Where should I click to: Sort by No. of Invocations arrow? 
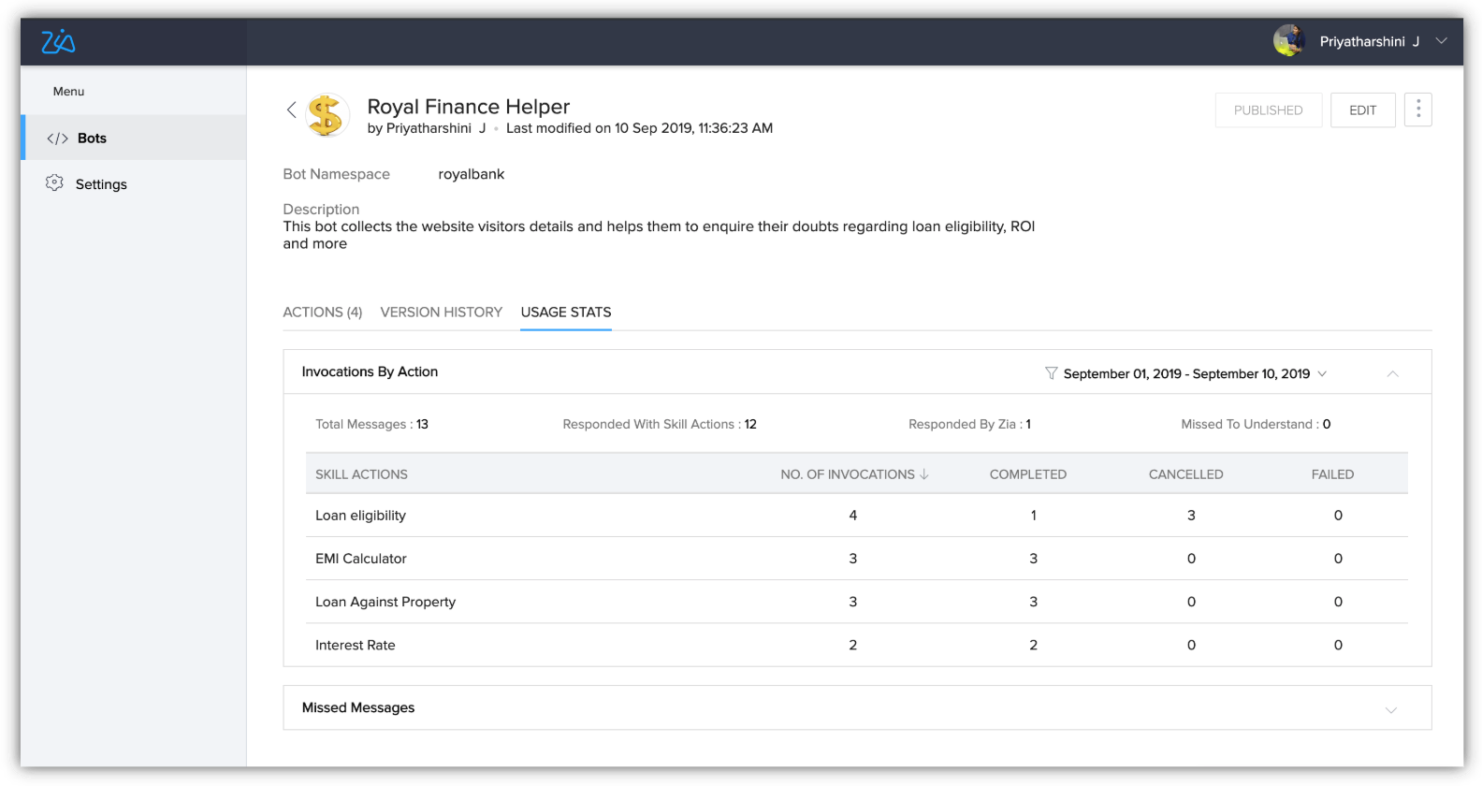(x=924, y=474)
